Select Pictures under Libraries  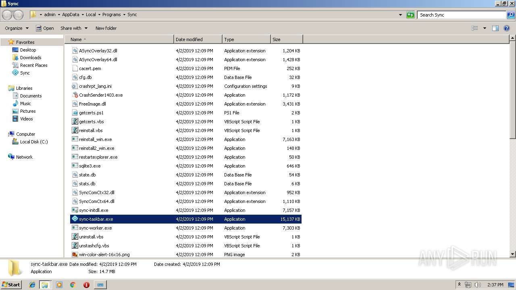[x=28, y=111]
